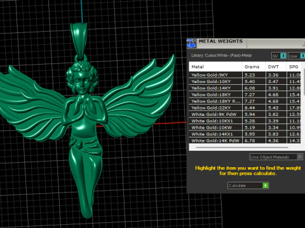Click the 5.23 grams value
This screenshot has width=305, height=228.
[x=250, y=75]
